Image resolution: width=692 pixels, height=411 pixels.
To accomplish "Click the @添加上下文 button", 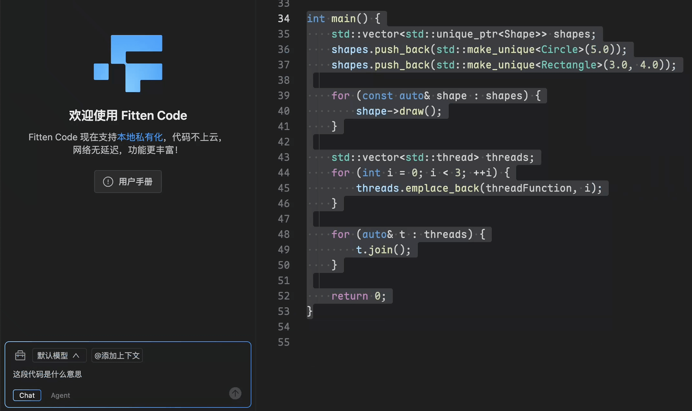I will tap(117, 355).
